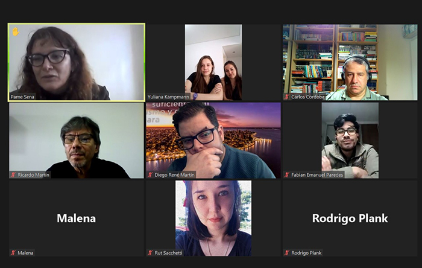Click muted mic icon beside Rut Sacchetti
The width and height of the screenshot is (422, 268).
pyautogui.click(x=150, y=253)
